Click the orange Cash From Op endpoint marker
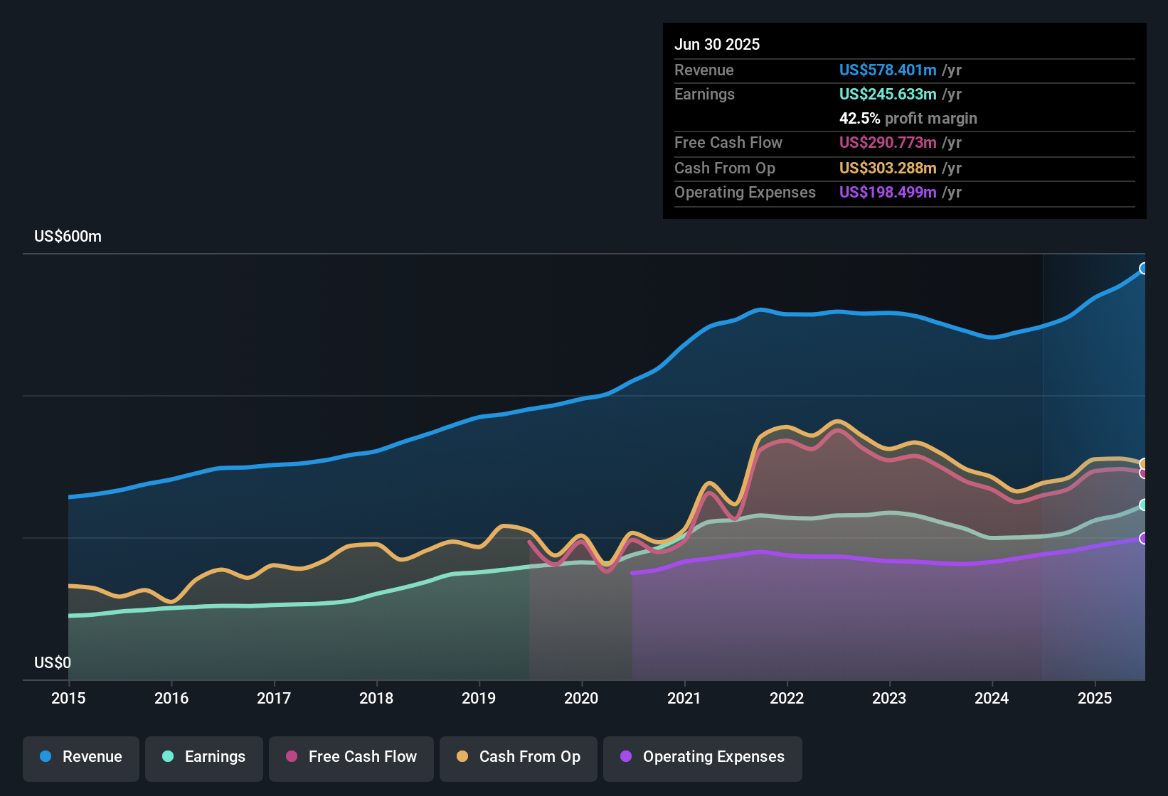The height and width of the screenshot is (796, 1168). 1144,464
